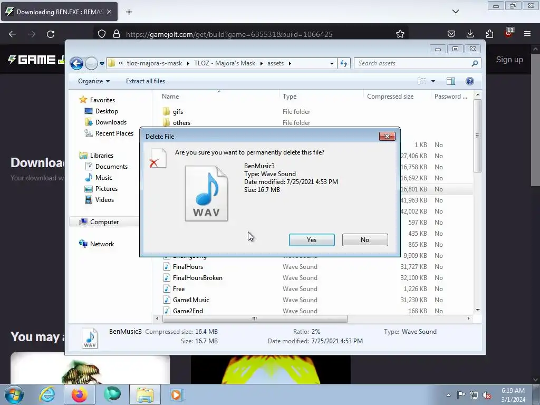Open the Organize menu

[94, 81]
